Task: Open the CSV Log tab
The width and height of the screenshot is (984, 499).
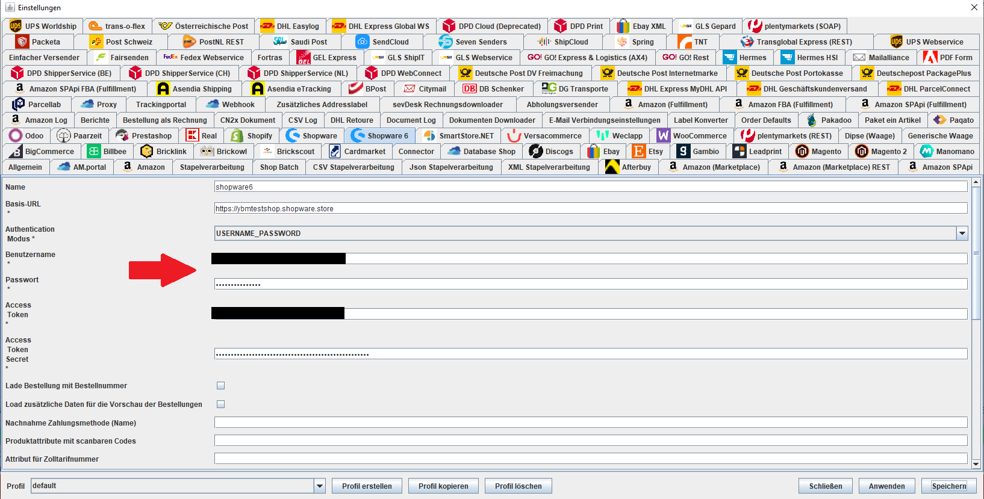Action: (302, 120)
